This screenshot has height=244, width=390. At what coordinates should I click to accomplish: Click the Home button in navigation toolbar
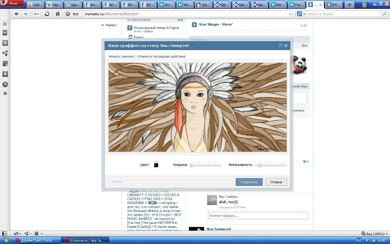pos(58,14)
